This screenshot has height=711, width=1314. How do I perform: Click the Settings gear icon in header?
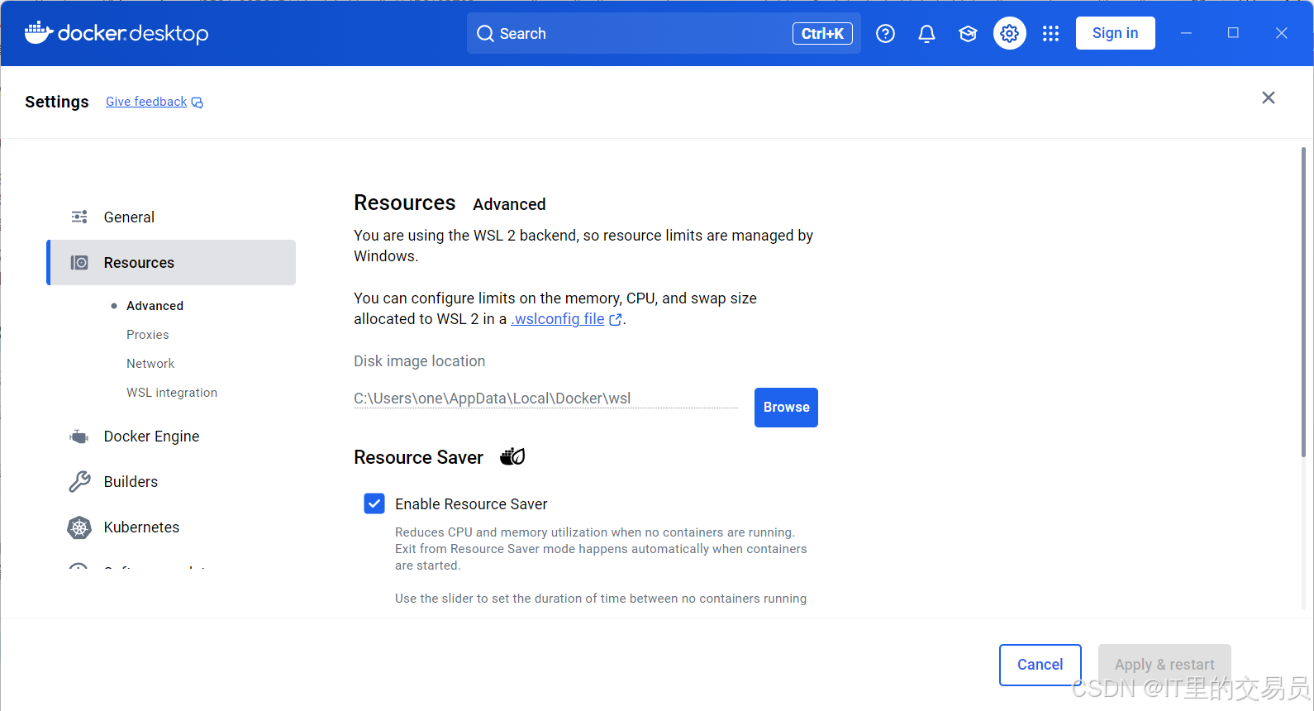pyautogui.click(x=1009, y=33)
